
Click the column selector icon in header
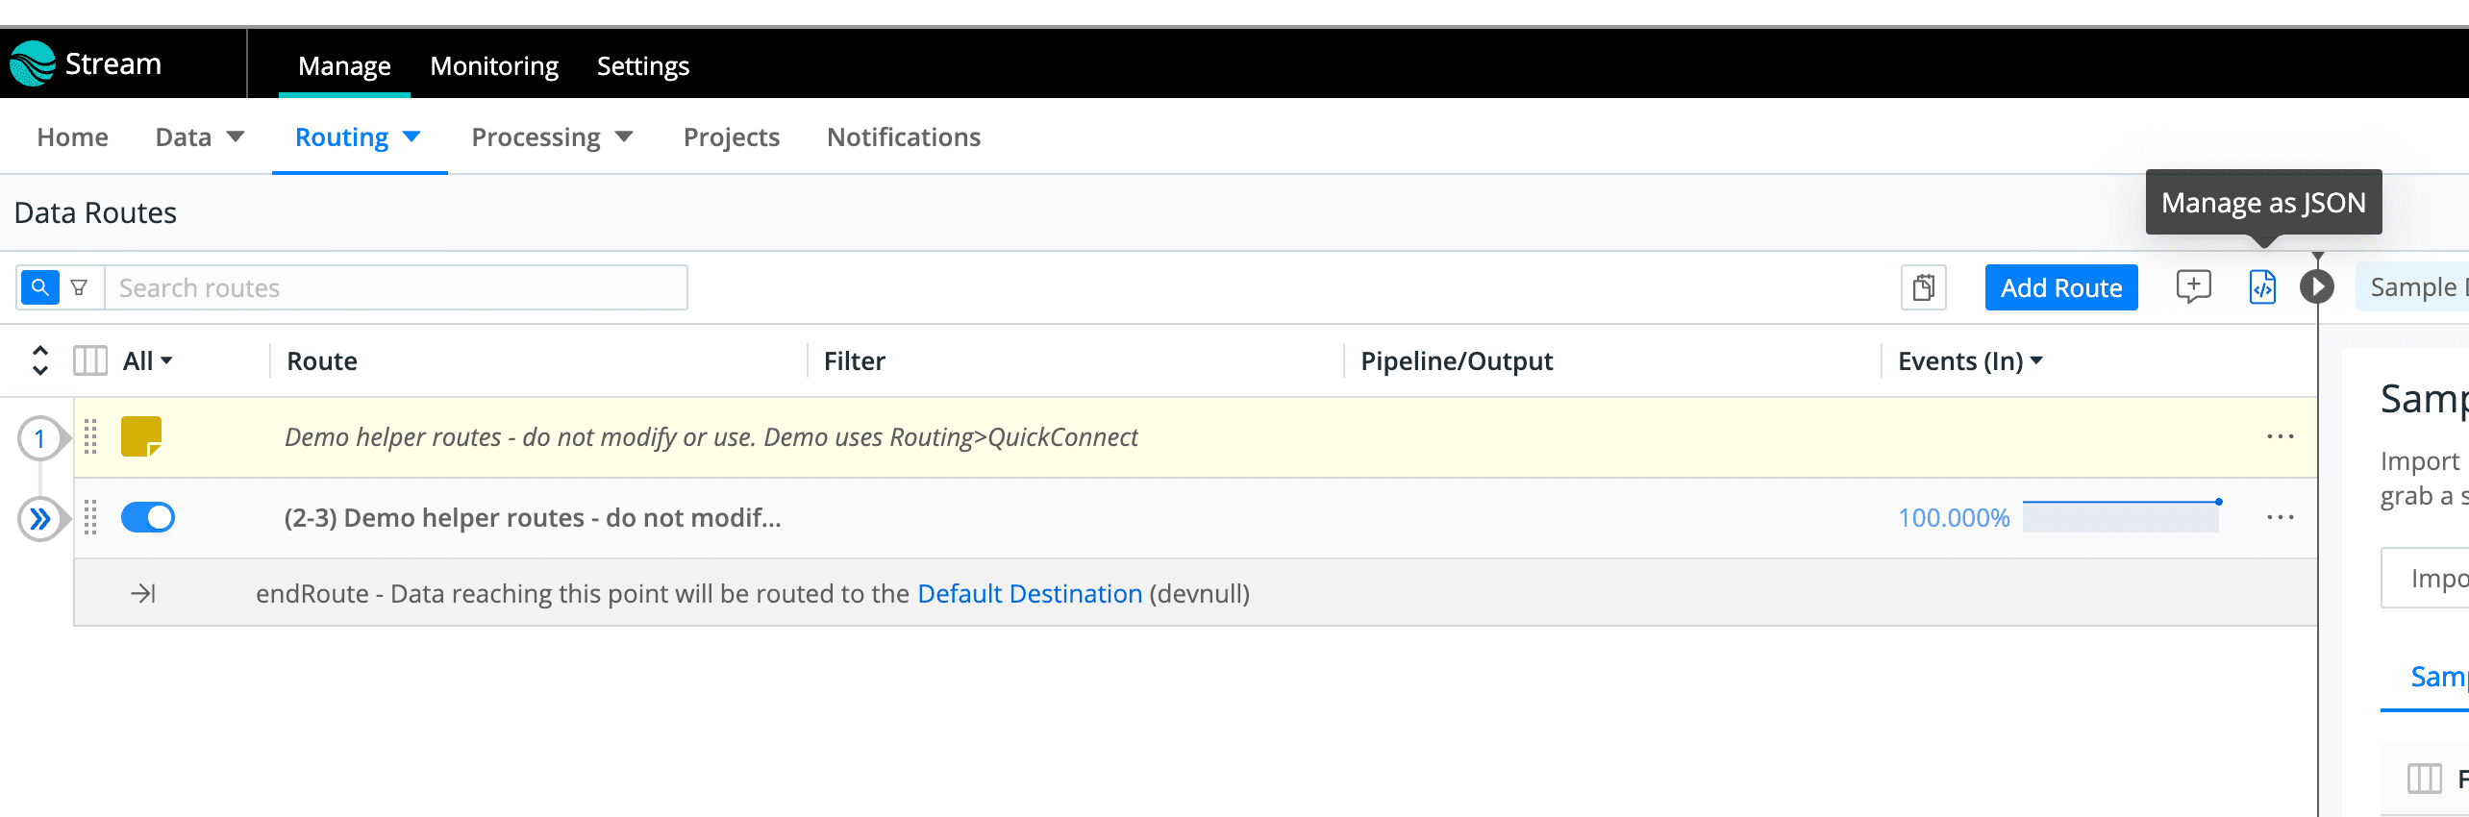(90, 361)
